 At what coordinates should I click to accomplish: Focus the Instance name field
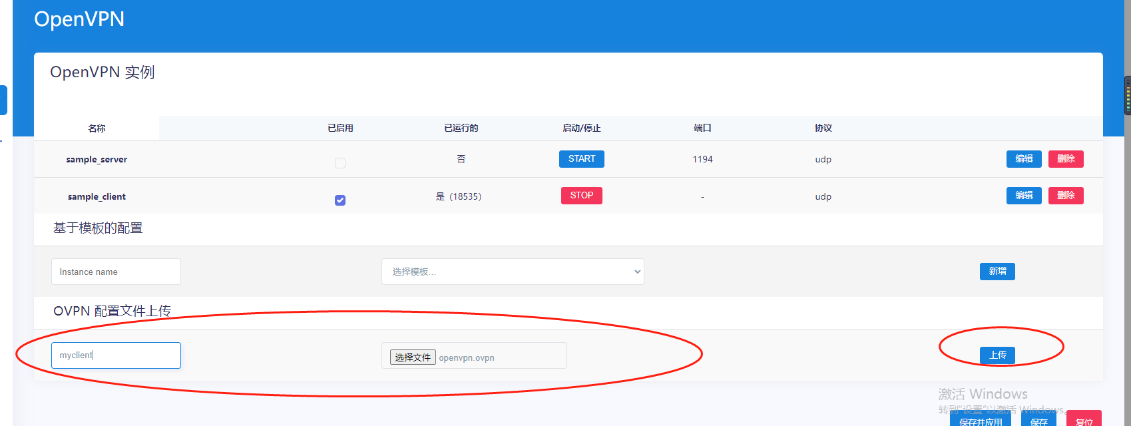[116, 272]
